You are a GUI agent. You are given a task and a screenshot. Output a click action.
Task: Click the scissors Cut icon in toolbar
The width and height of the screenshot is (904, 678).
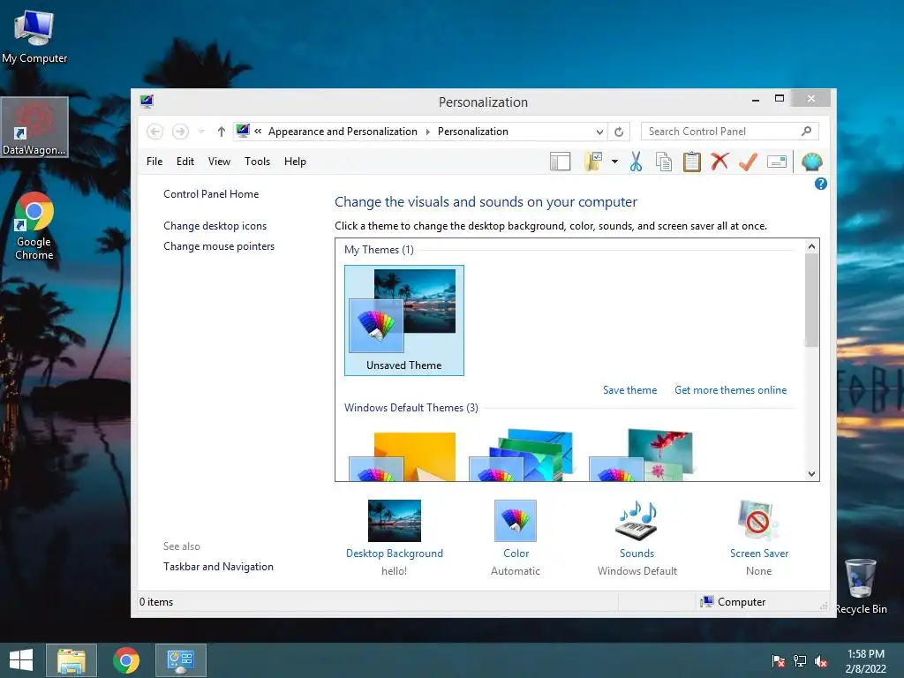[636, 162]
